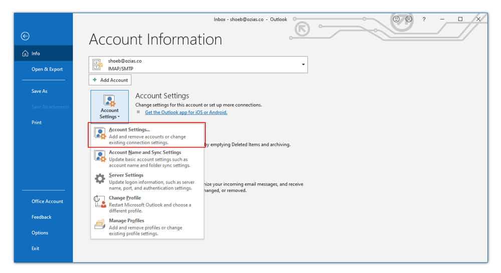Click the green plus icon on Add Account

point(95,79)
